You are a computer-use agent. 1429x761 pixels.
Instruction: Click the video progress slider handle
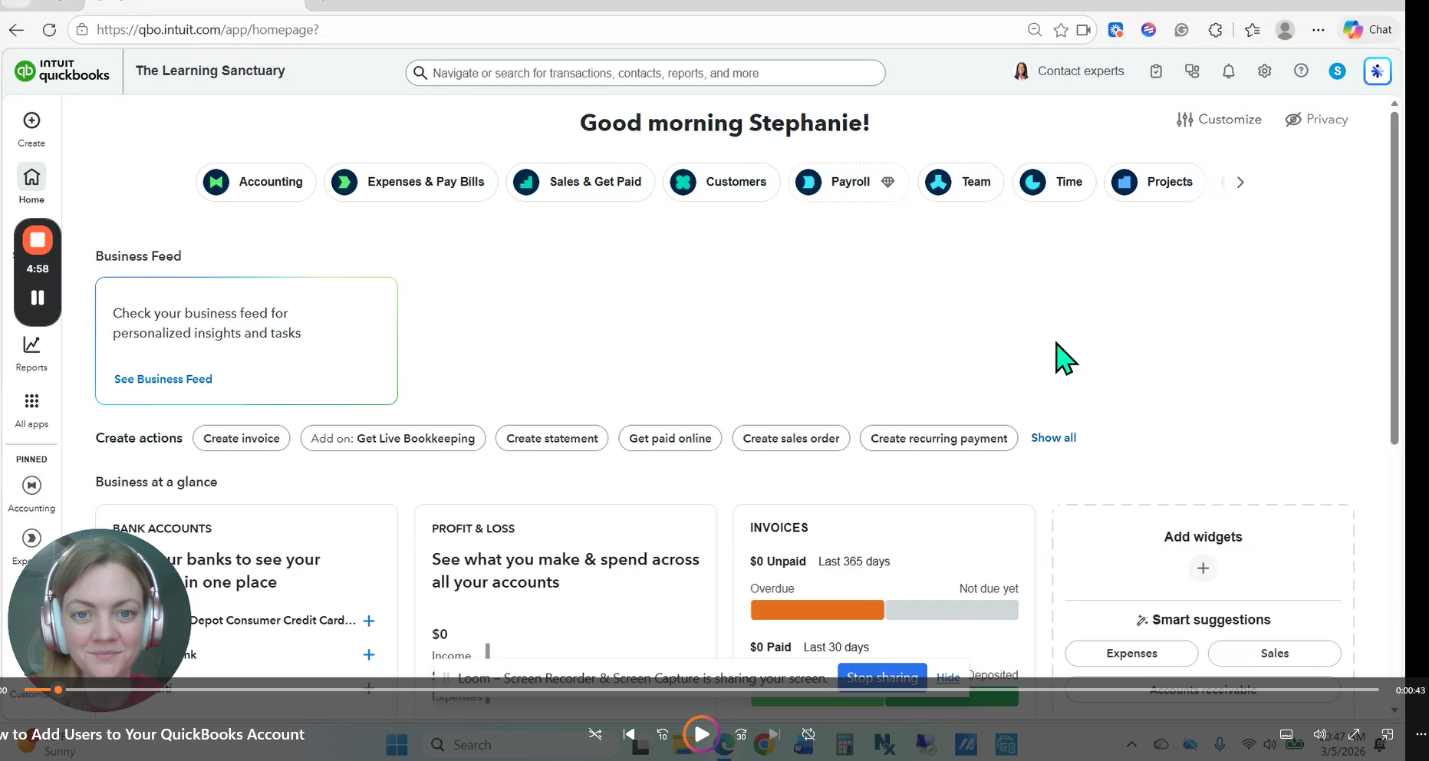coord(58,690)
